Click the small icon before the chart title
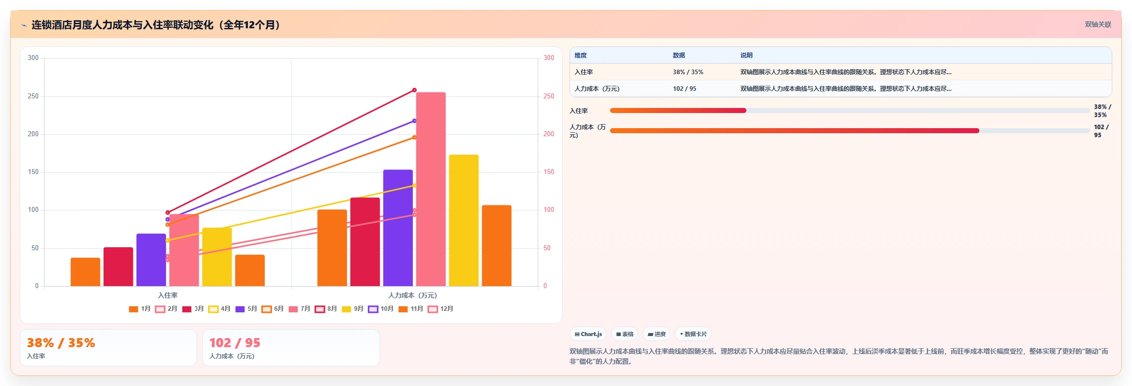This screenshot has height=386, width=1132. tap(24, 25)
